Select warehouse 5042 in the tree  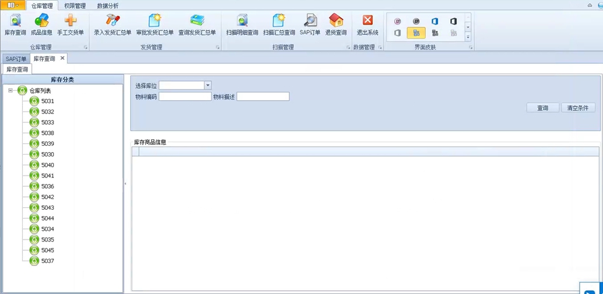pos(48,197)
